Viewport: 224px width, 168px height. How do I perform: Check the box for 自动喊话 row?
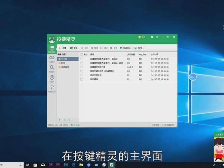82,79
